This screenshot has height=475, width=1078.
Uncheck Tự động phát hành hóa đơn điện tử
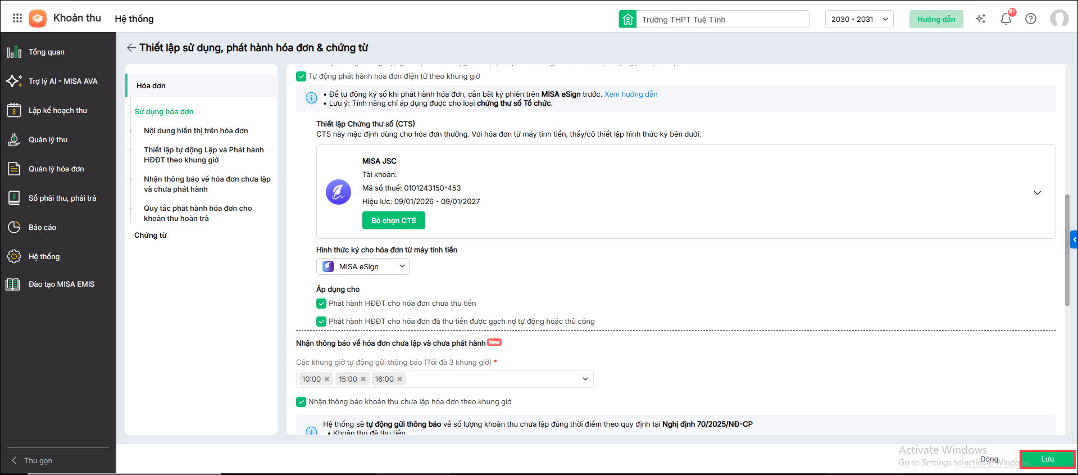pos(301,76)
